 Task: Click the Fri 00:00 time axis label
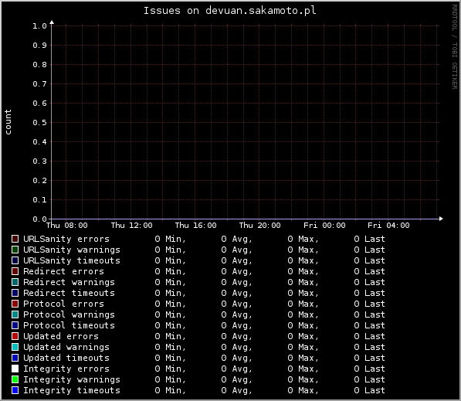click(x=324, y=226)
